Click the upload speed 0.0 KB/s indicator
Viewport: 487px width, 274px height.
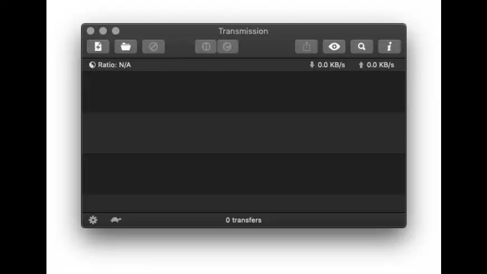pos(376,65)
